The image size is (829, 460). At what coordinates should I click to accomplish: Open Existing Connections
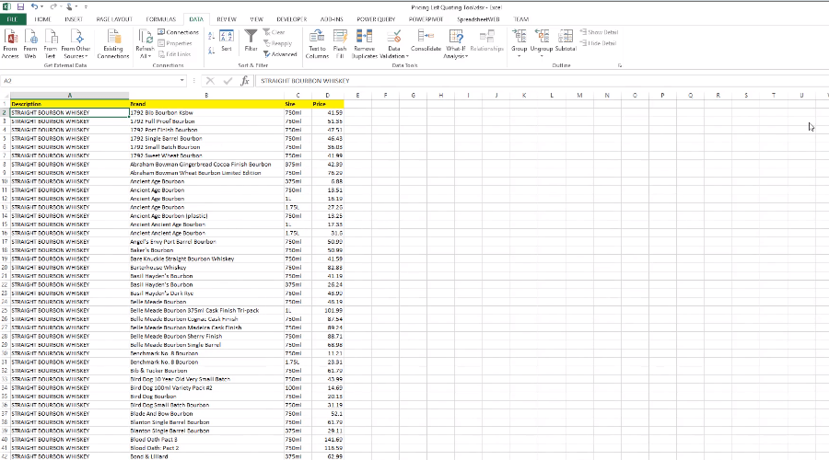tap(113, 43)
